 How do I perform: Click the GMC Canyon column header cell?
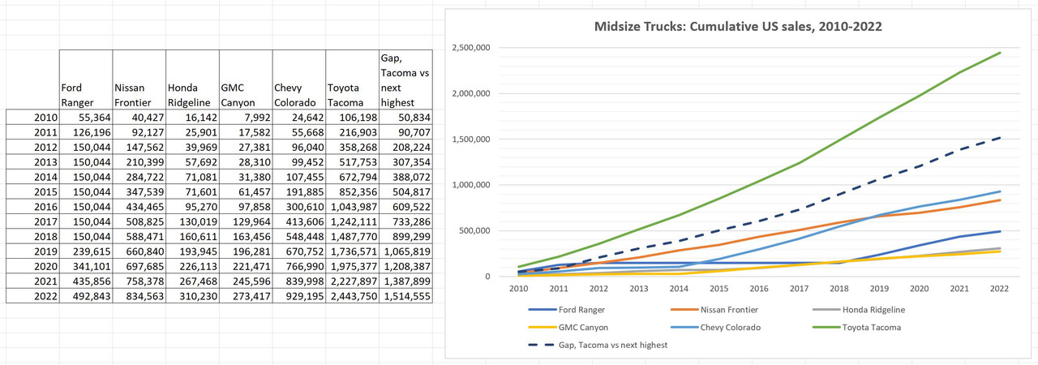(x=245, y=79)
